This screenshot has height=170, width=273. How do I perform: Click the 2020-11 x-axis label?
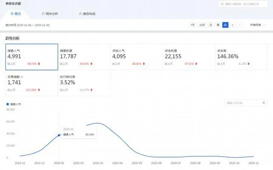click(x=253, y=163)
